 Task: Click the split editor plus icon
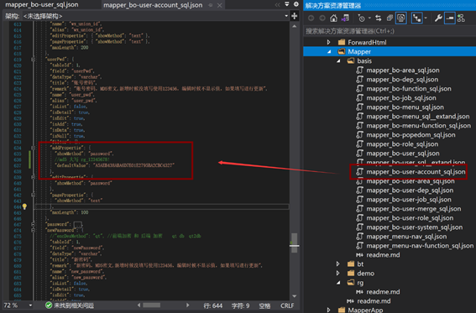coord(294,16)
